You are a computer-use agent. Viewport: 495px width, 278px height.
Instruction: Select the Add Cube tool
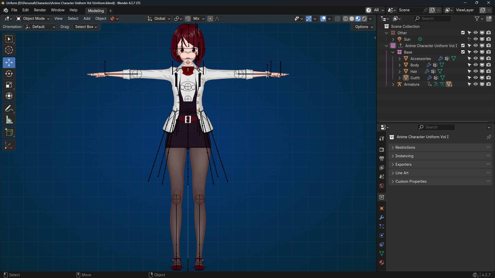[x=9, y=132]
